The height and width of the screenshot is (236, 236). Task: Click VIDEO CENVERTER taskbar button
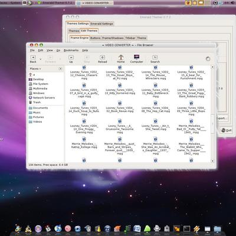(95, 3)
